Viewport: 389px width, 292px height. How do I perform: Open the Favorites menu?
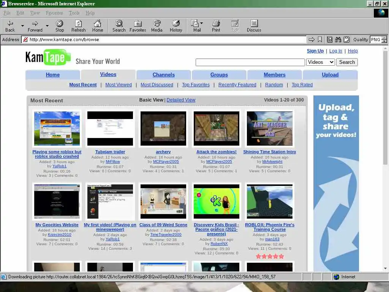(54, 13)
